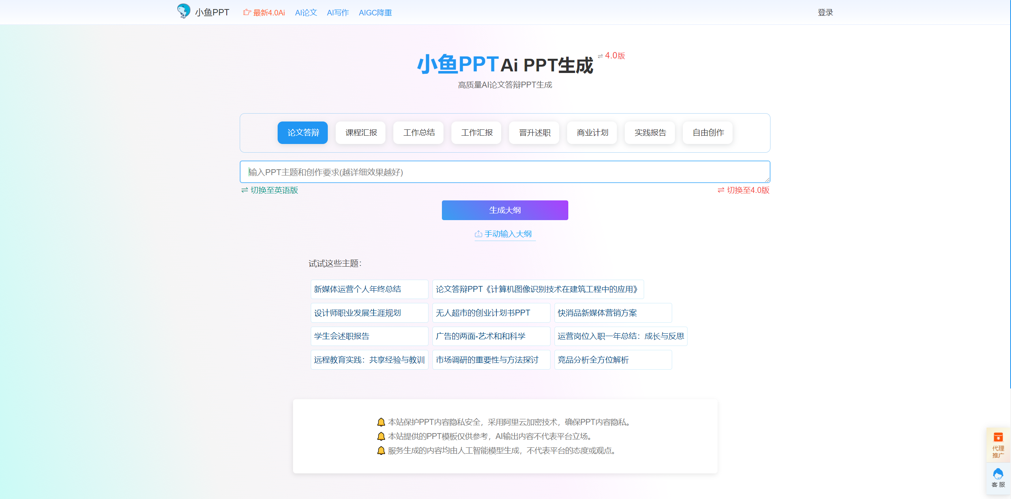Visit the AIGC降重 nav link
This screenshot has width=1011, height=499.
pyautogui.click(x=375, y=13)
